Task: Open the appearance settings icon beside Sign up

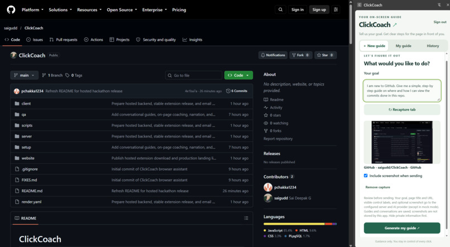Action: (x=336, y=9)
